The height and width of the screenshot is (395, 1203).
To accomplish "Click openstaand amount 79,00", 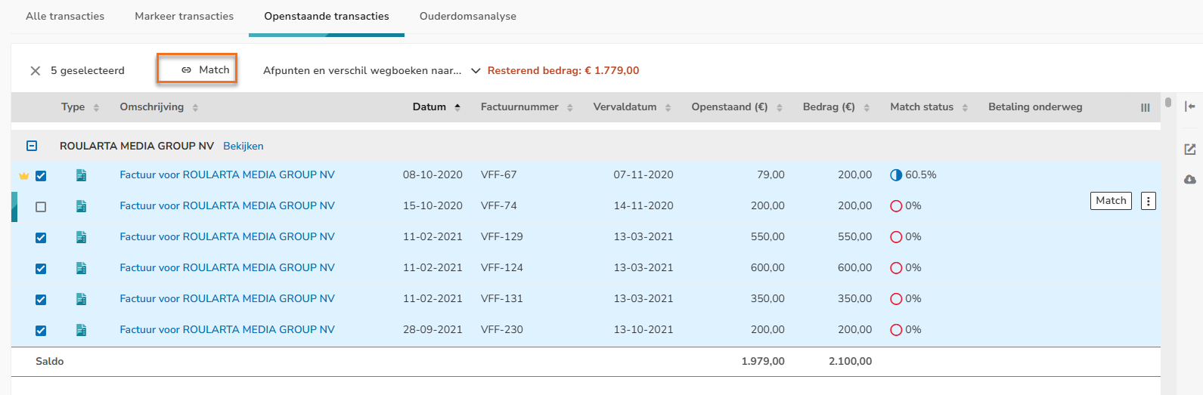I will (x=770, y=174).
